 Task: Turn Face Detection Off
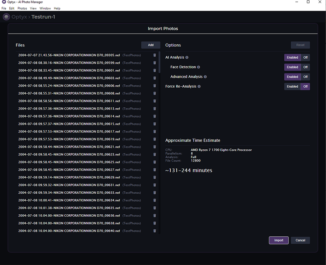pos(305,67)
